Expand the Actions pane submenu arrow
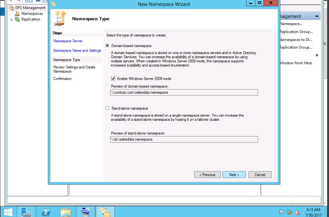 317,55
